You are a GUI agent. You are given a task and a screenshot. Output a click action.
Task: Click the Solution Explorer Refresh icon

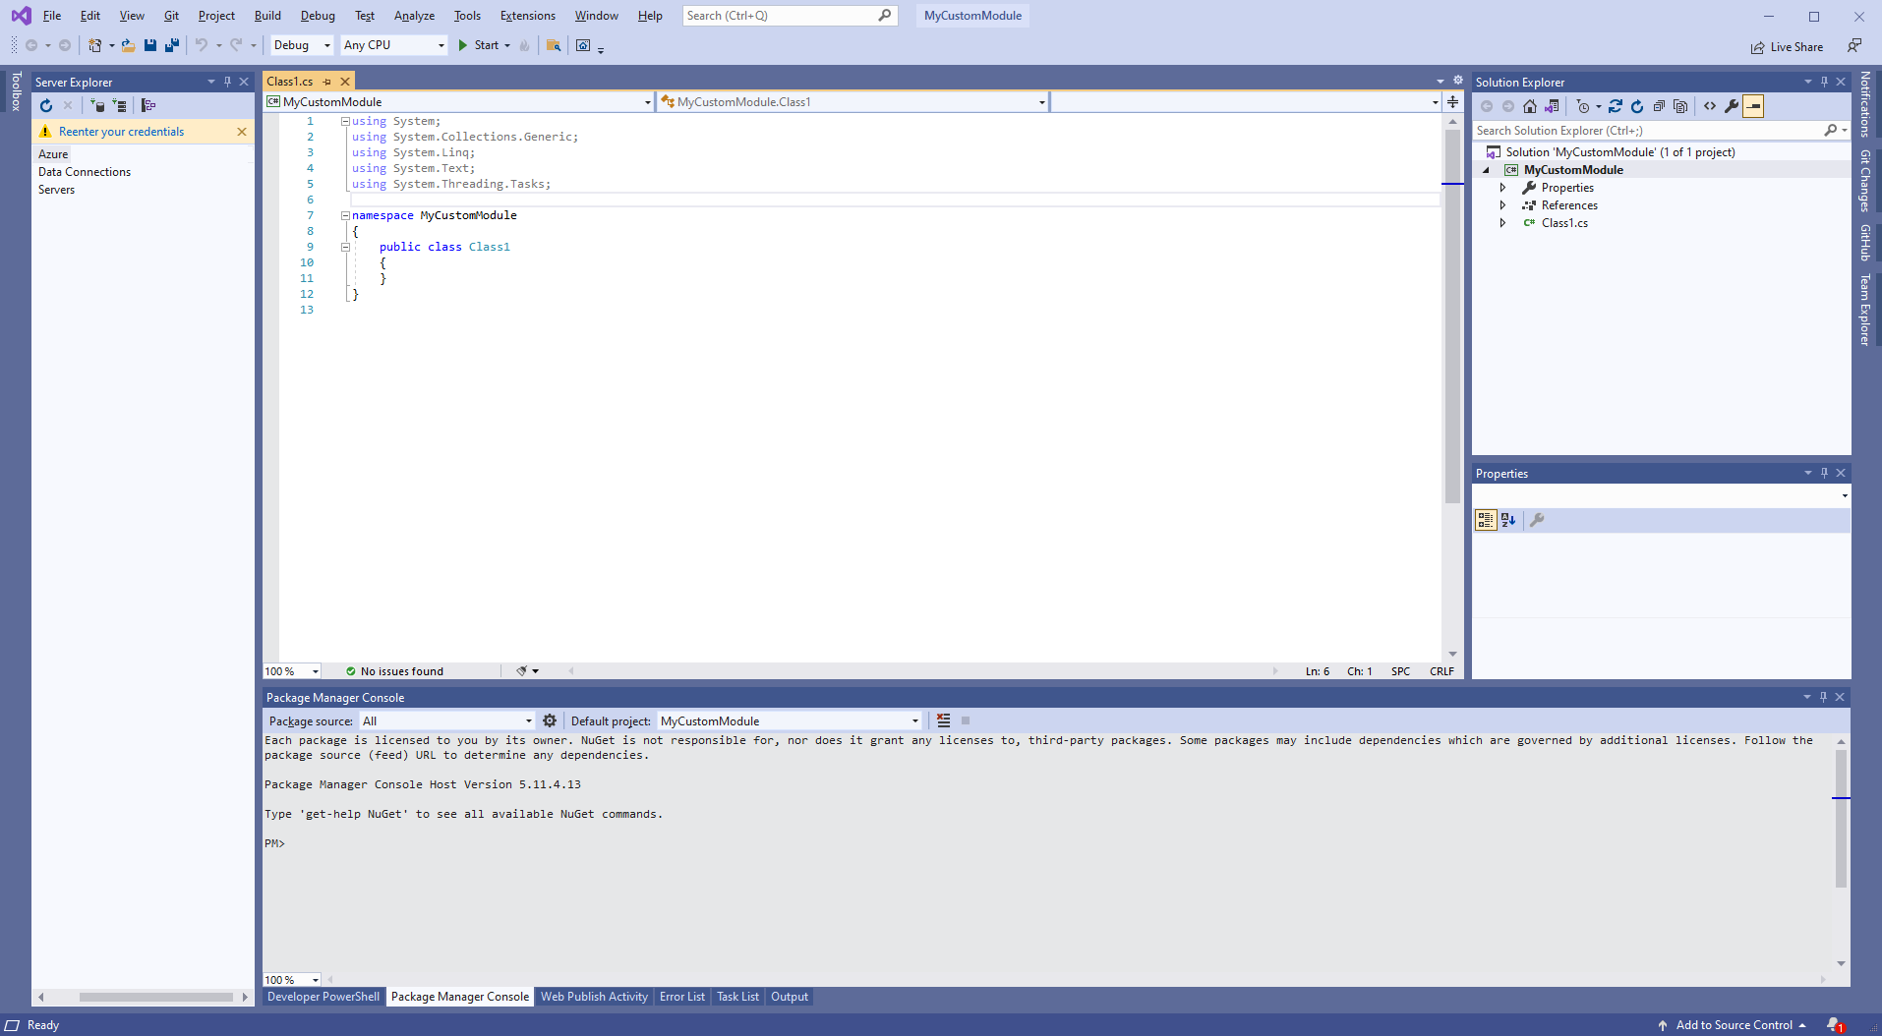tap(1637, 106)
